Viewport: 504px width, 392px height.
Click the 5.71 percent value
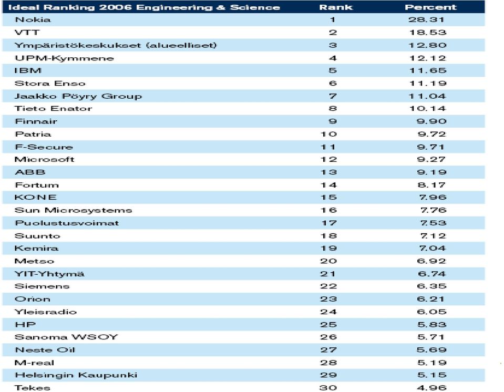(431, 337)
